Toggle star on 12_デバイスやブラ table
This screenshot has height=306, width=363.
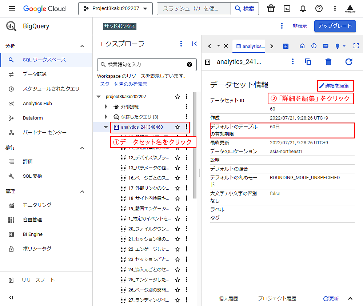177,158
